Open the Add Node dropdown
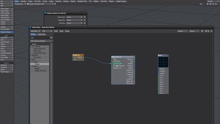The width and height of the screenshot is (220, 124). (x=35, y=31)
